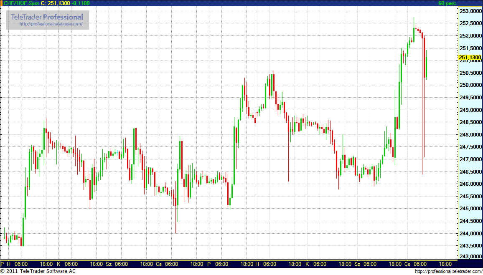
Task: Click the yellow current price tag 251,1300
Action: click(470, 57)
